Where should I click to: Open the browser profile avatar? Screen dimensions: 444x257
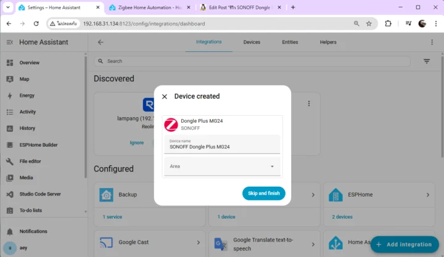tap(422, 24)
